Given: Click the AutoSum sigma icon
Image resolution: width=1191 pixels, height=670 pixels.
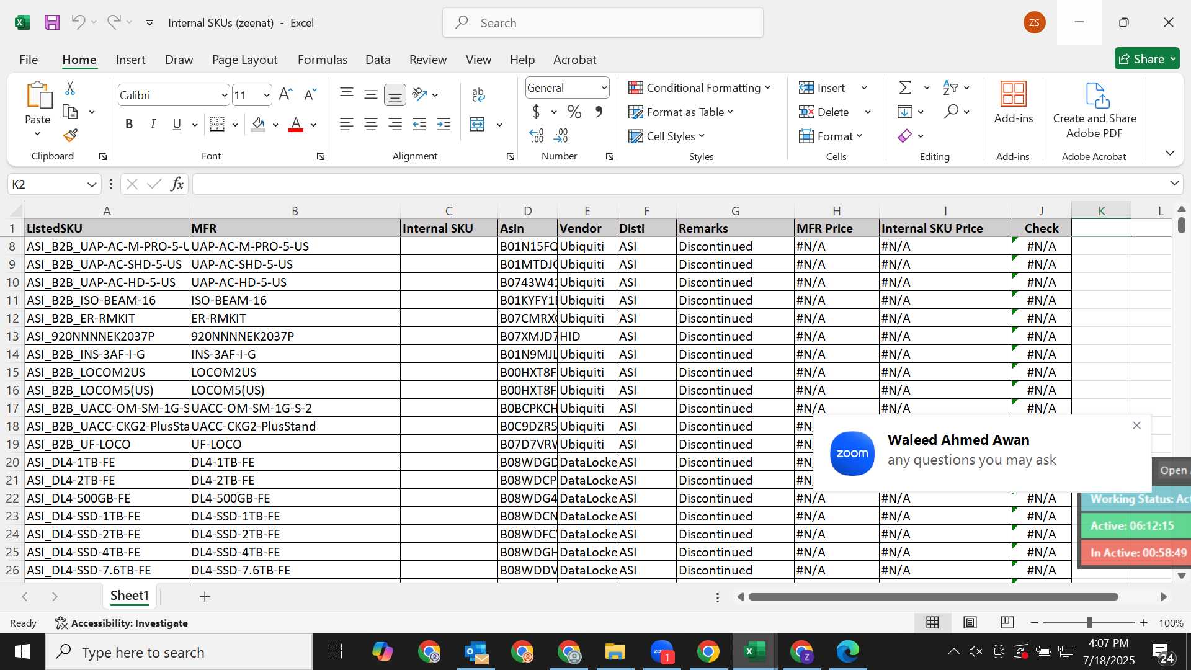Looking at the screenshot, I should [x=905, y=88].
